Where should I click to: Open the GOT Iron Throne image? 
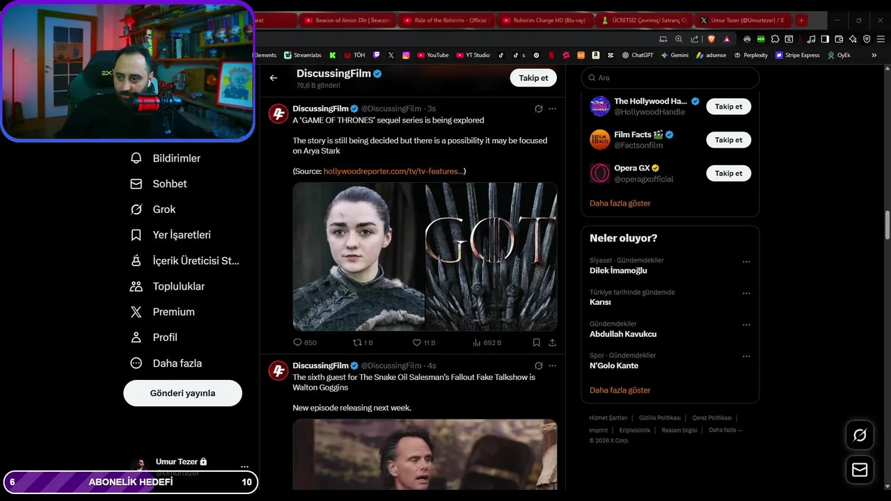491,257
